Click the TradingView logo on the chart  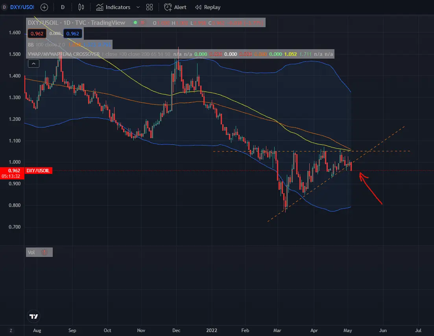[x=34, y=316]
